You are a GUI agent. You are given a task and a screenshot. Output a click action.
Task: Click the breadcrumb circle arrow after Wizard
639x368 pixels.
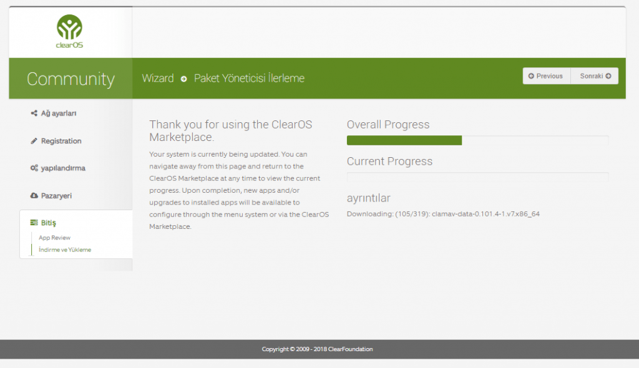coord(184,79)
